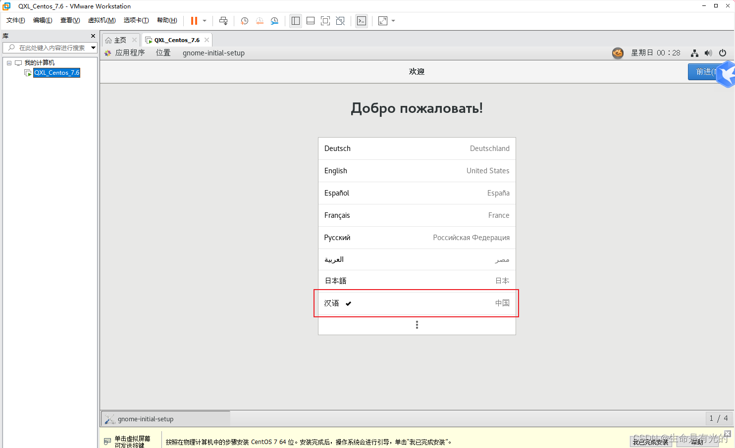This screenshot has width=735, height=448.
Task: Click the network status icon
Action: tap(694, 53)
